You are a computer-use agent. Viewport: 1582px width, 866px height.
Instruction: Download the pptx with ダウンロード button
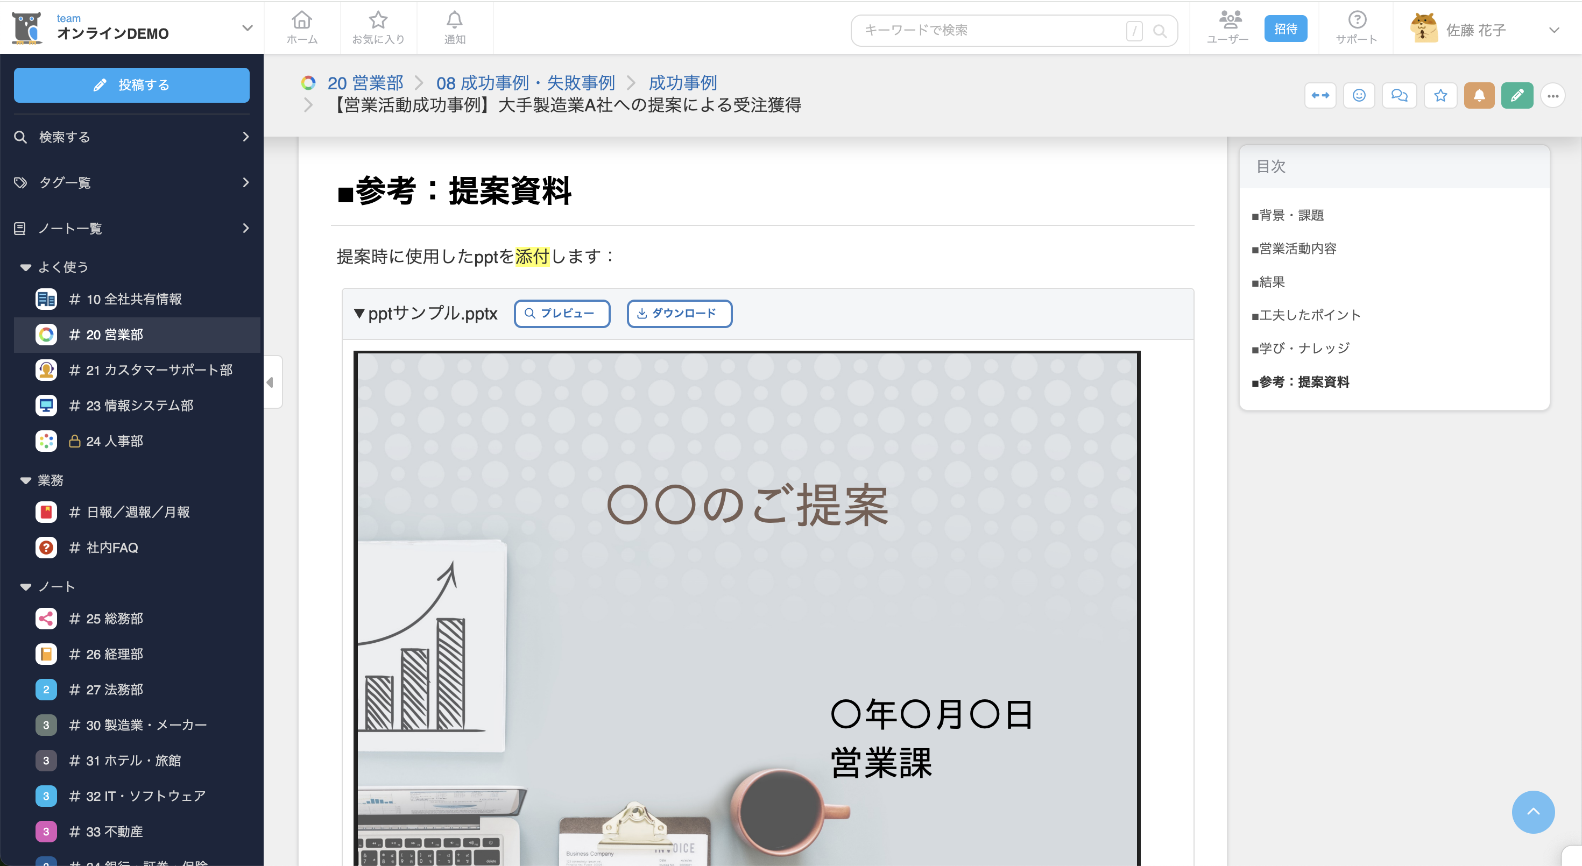click(x=679, y=314)
